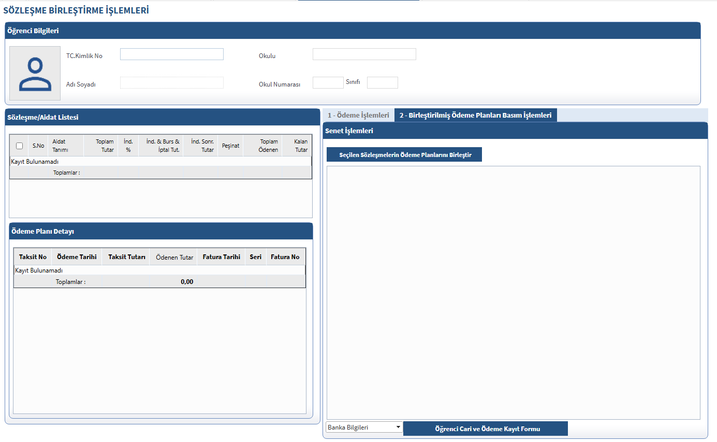This screenshot has height=442, width=717.
Task: Focus the TC.Kimlik No input field
Action: [171, 54]
